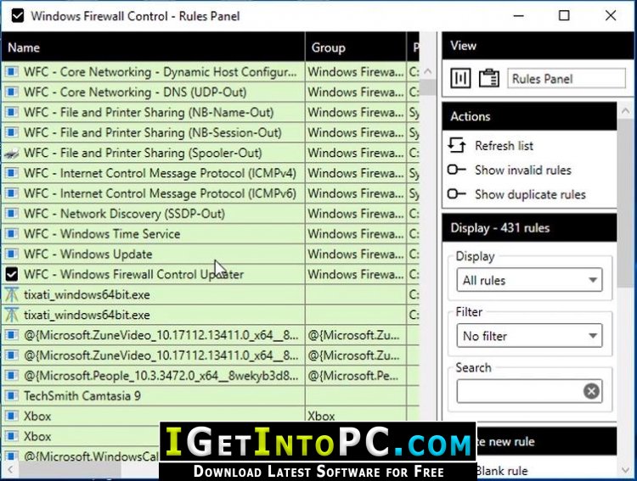Select the WFC - Windows Time Service rule name
Viewport: 637px width, 481px height.
[x=102, y=234]
